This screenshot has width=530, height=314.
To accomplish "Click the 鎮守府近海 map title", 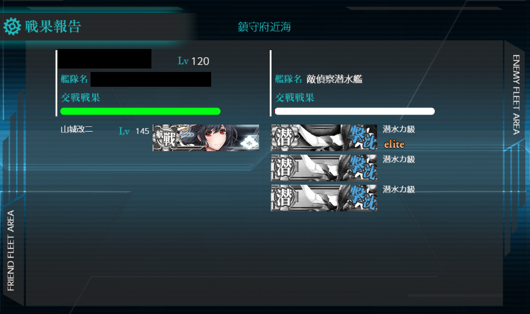I will tap(264, 27).
